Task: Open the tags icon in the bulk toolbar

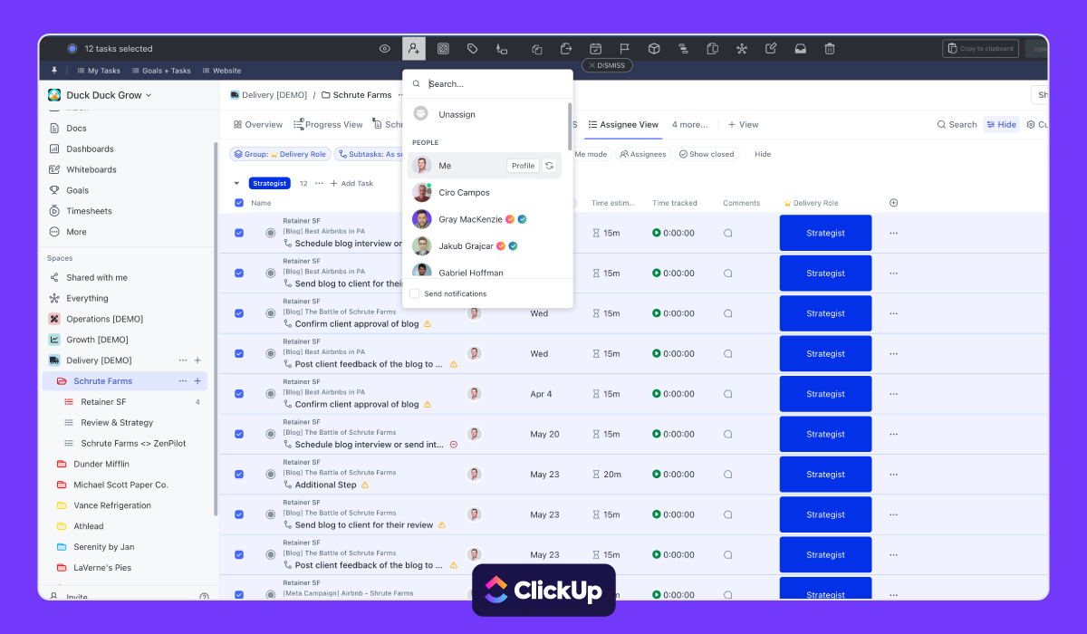Action: pyautogui.click(x=472, y=48)
